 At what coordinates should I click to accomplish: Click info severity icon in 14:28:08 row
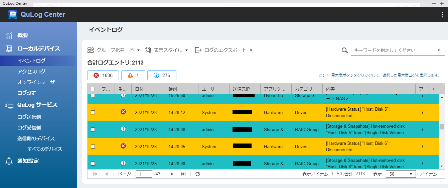[123, 129]
